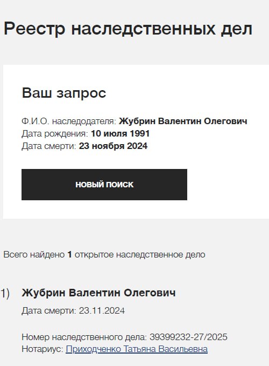Click the Ваш запрос section heading

64,93
